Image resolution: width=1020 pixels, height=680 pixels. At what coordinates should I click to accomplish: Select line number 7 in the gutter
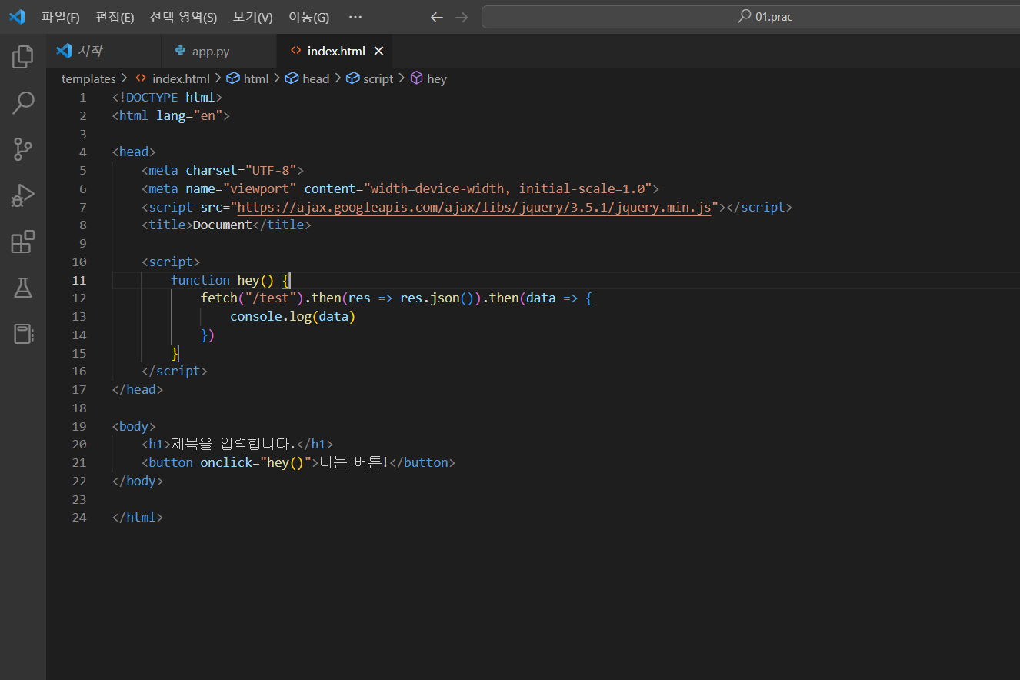(x=83, y=207)
